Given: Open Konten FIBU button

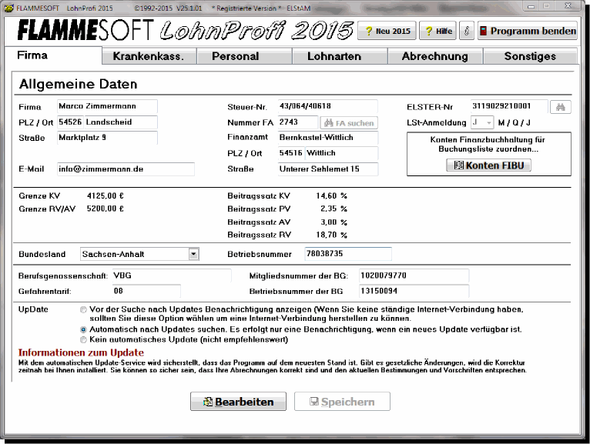Looking at the screenshot, I should [x=488, y=165].
